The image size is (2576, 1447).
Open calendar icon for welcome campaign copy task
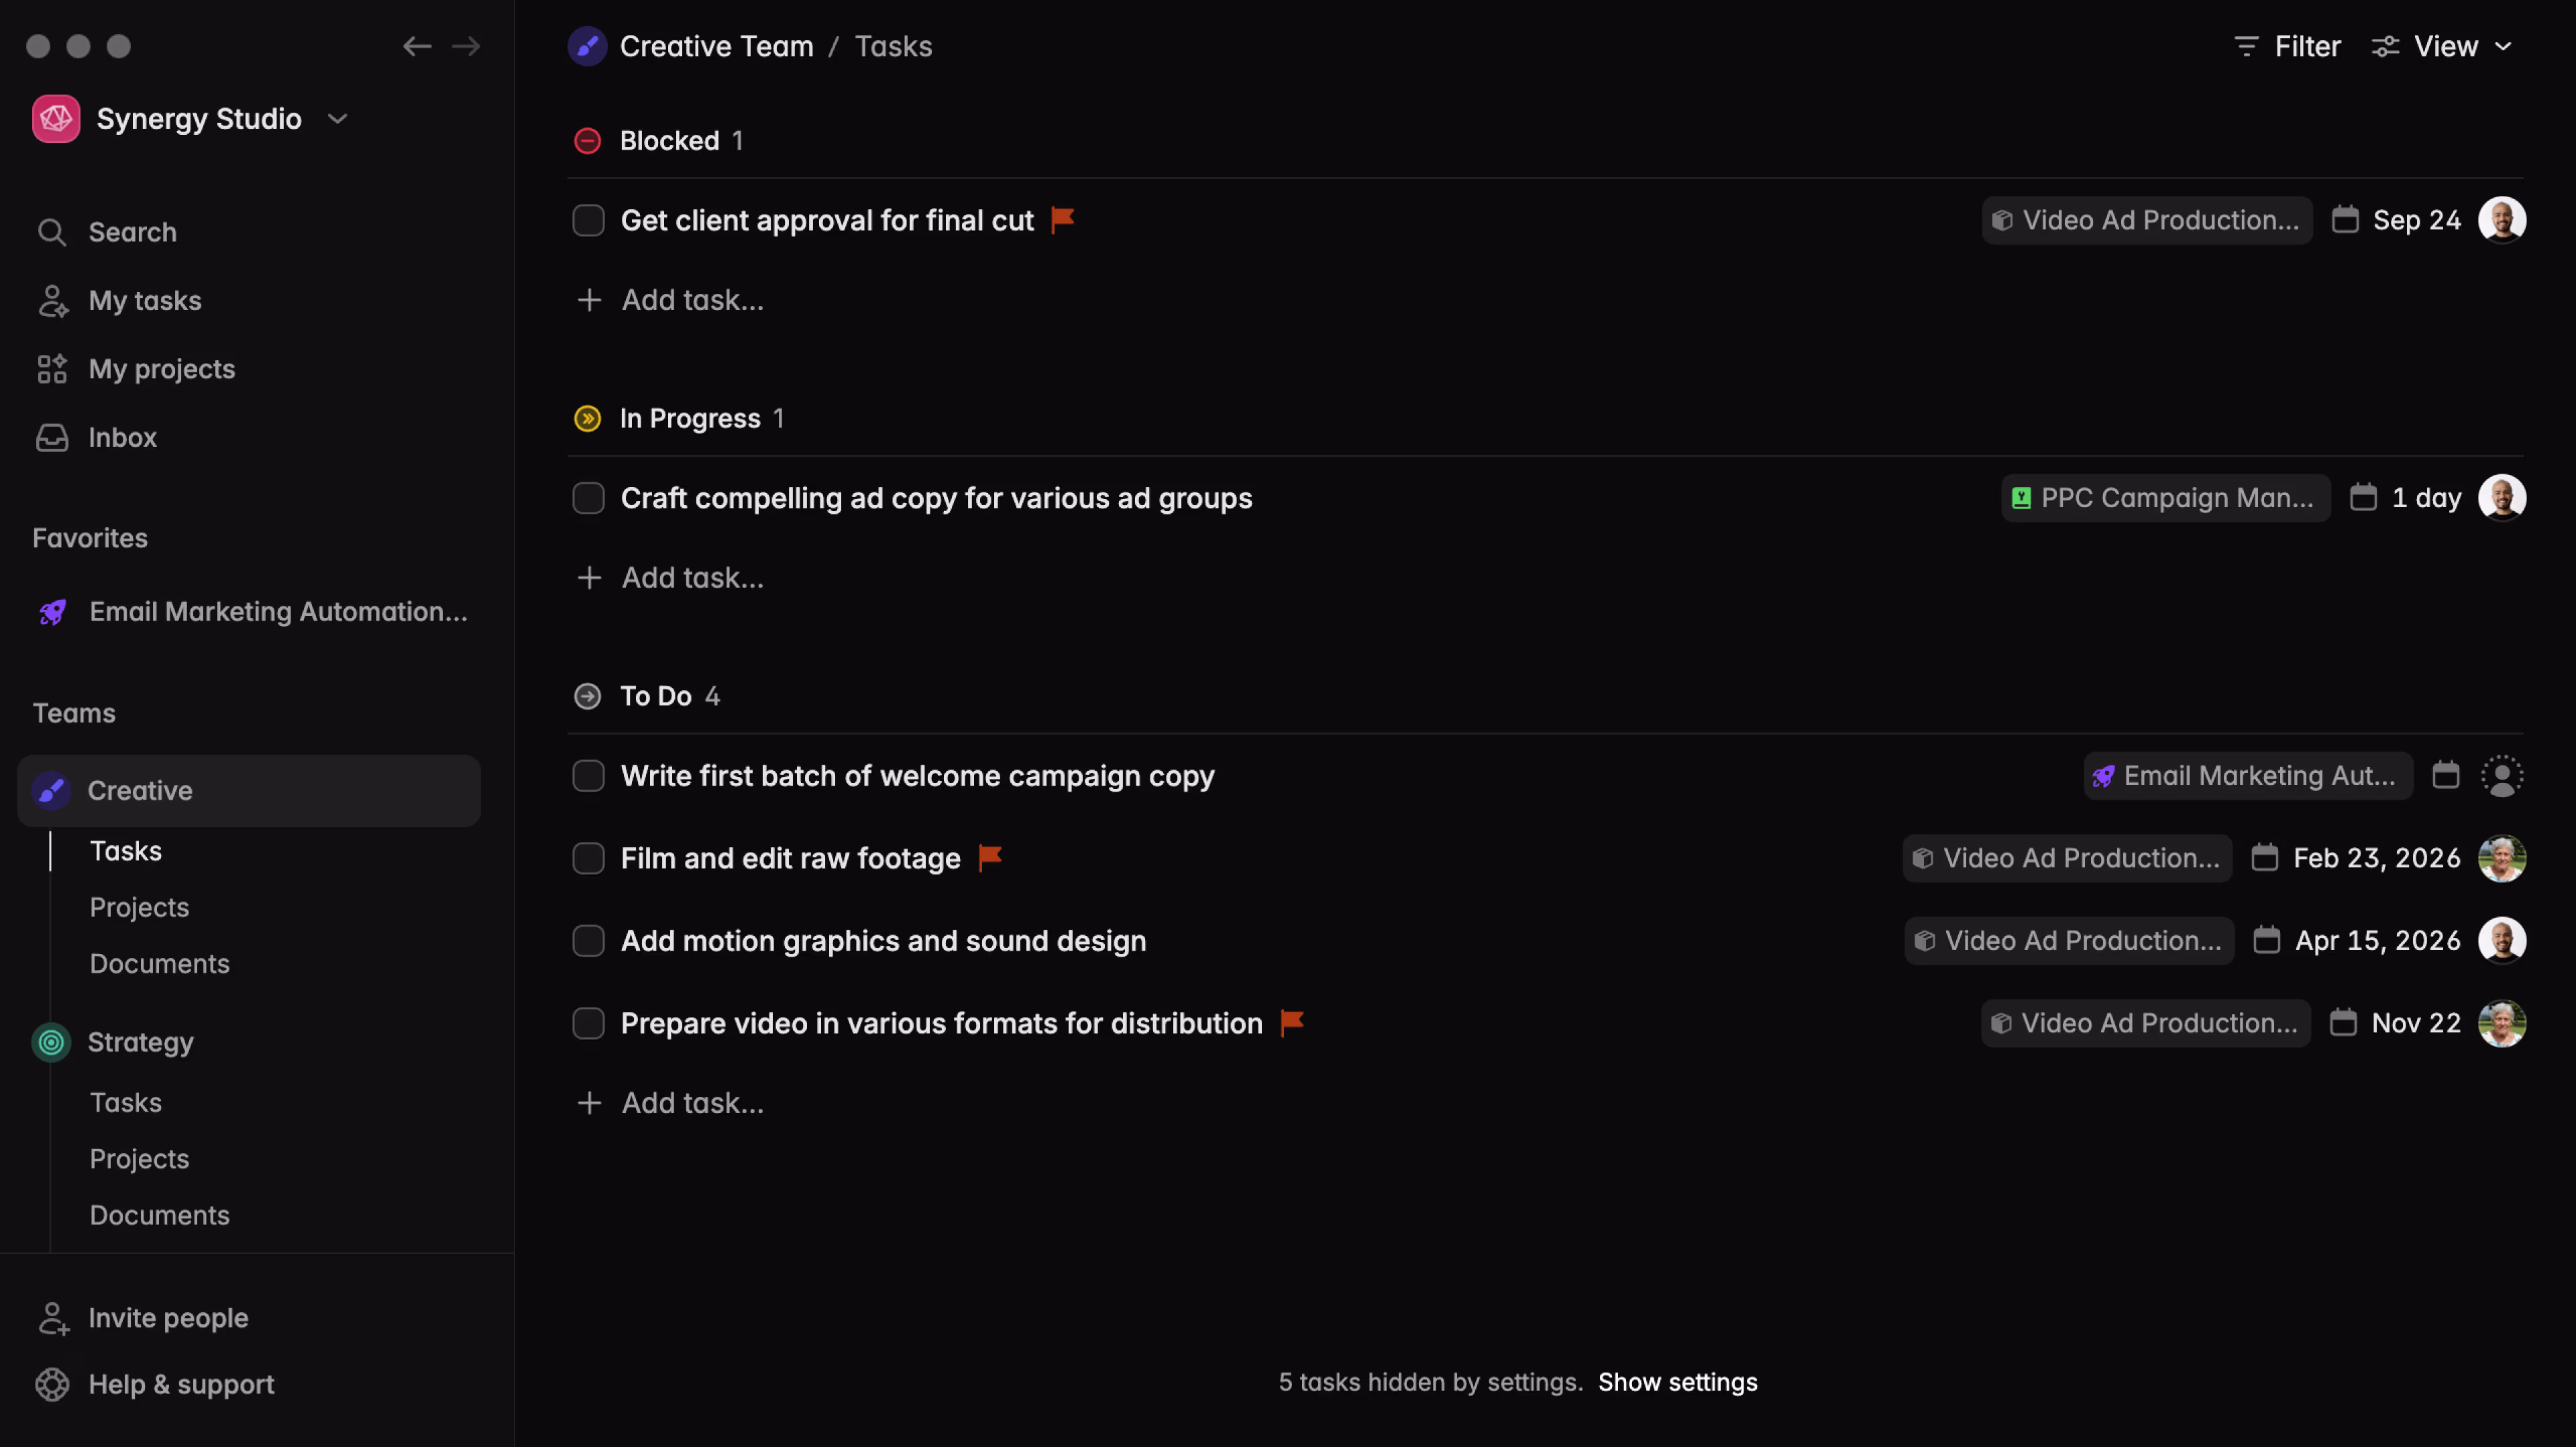pyautogui.click(x=2445, y=775)
